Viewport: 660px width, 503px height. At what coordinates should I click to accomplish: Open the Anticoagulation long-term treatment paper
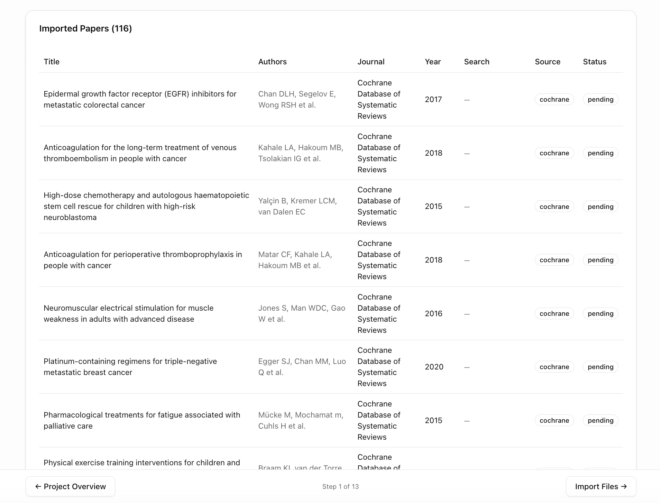pyautogui.click(x=140, y=153)
